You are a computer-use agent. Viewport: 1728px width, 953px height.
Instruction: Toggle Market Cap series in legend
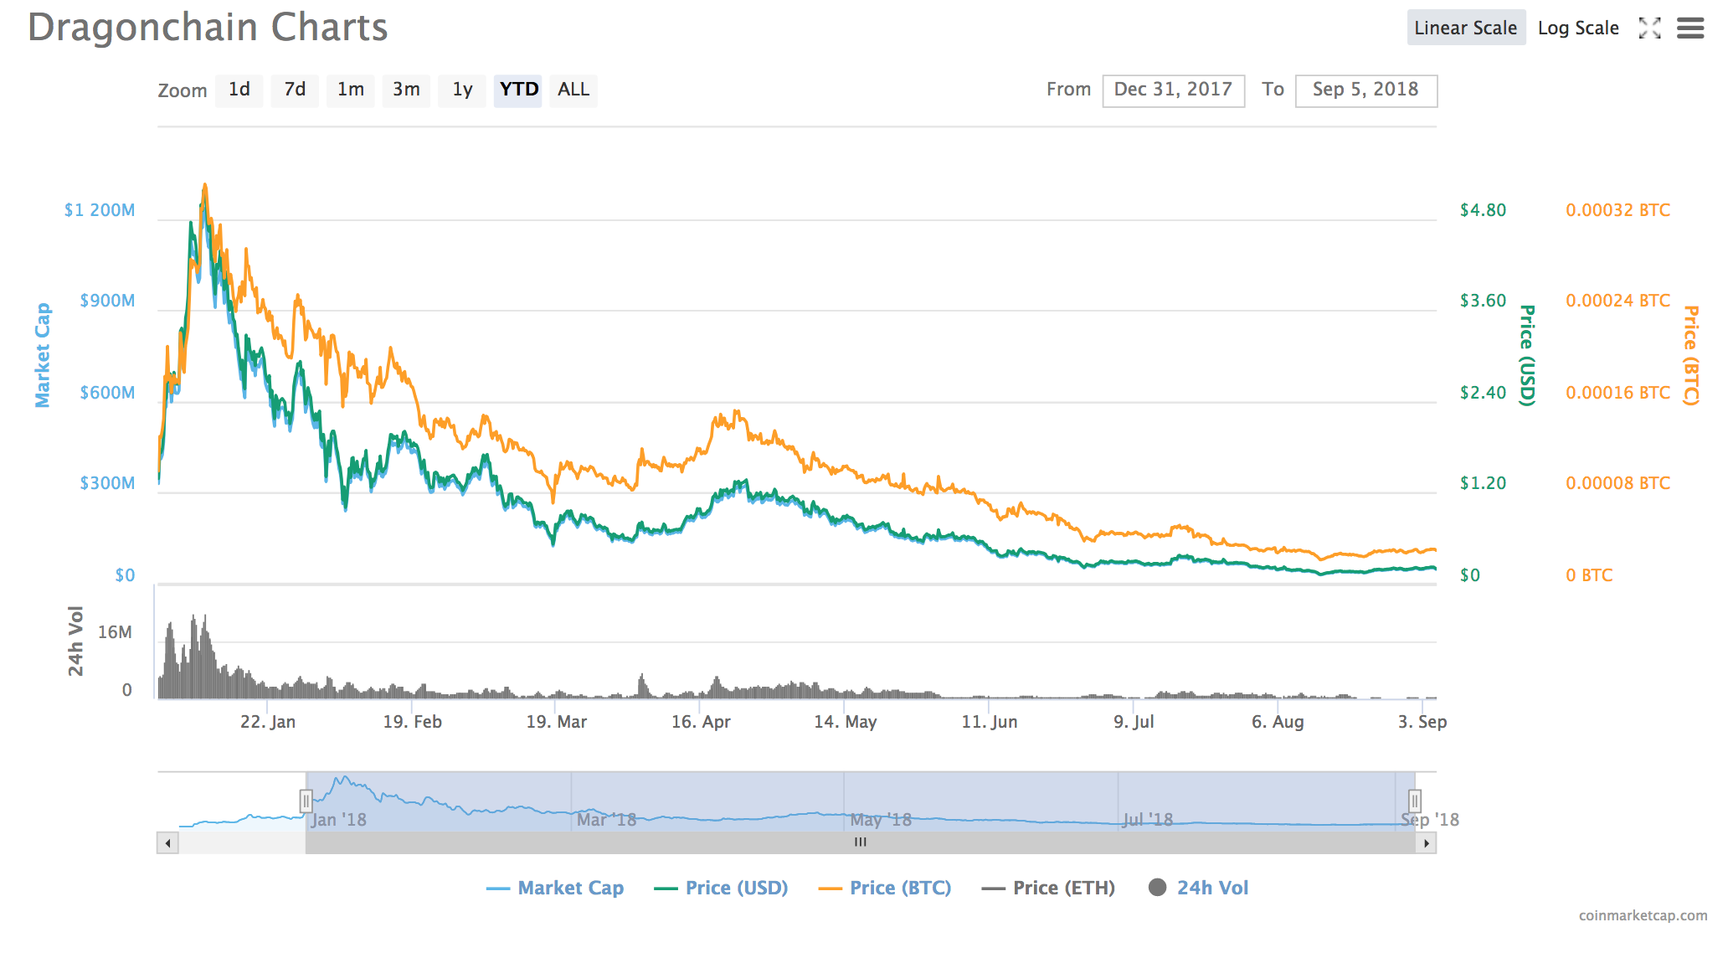(555, 888)
